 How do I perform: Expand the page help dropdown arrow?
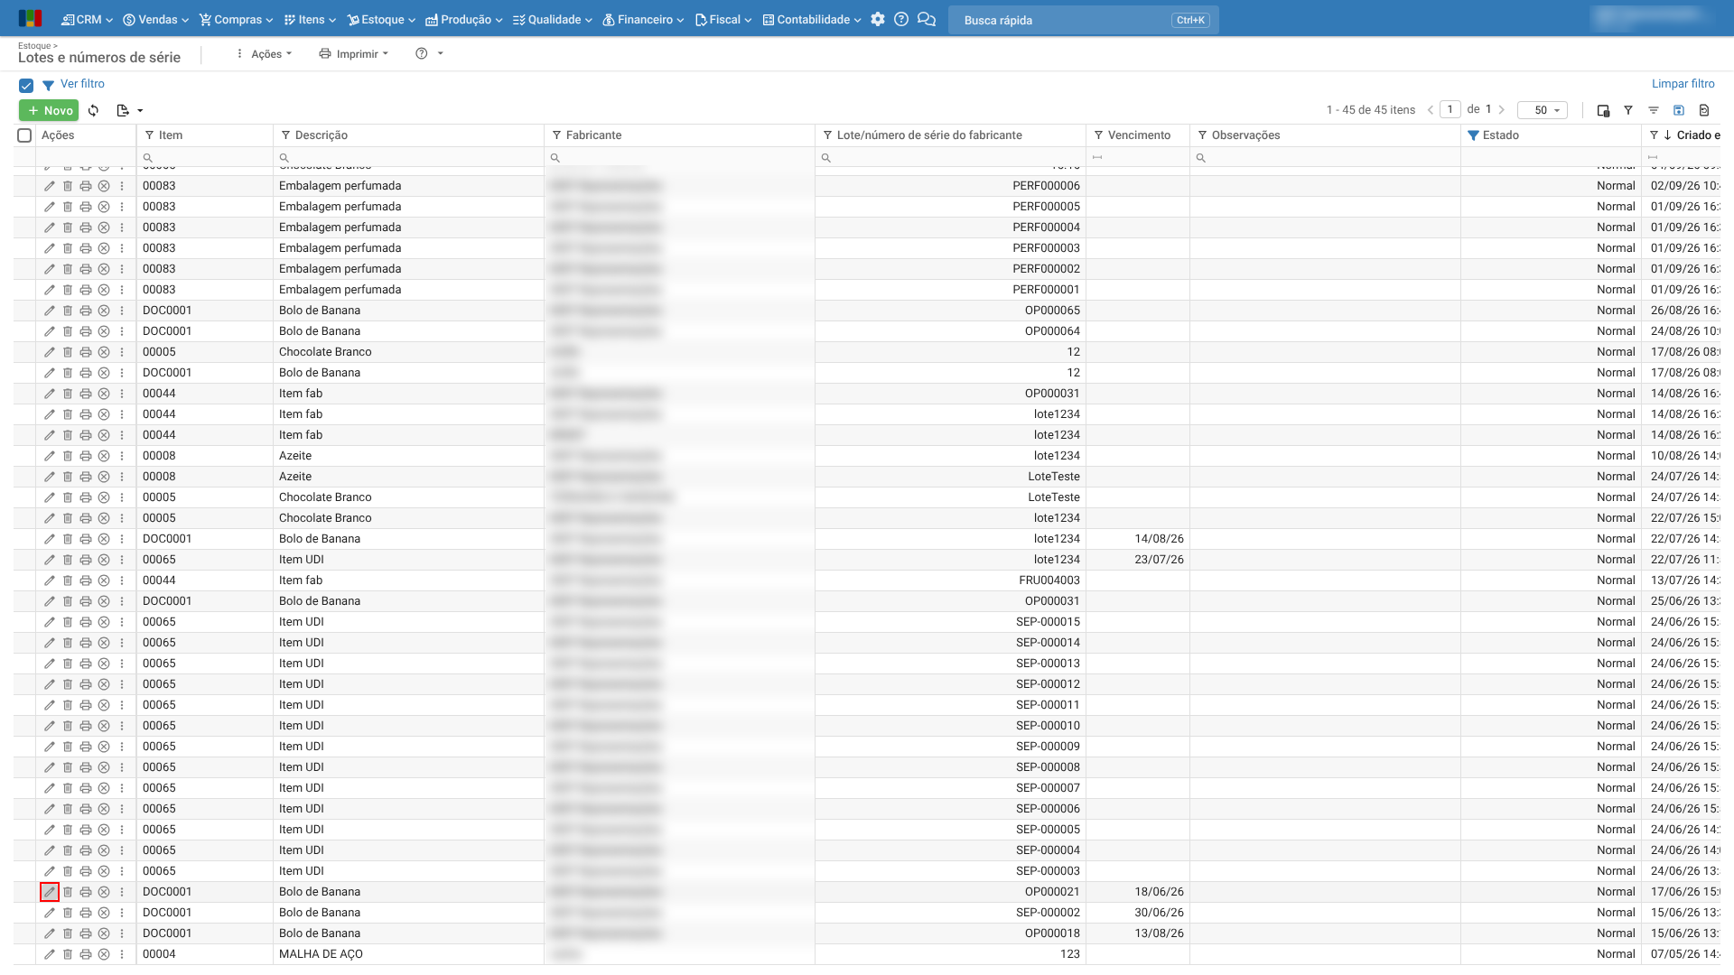pyautogui.click(x=441, y=54)
